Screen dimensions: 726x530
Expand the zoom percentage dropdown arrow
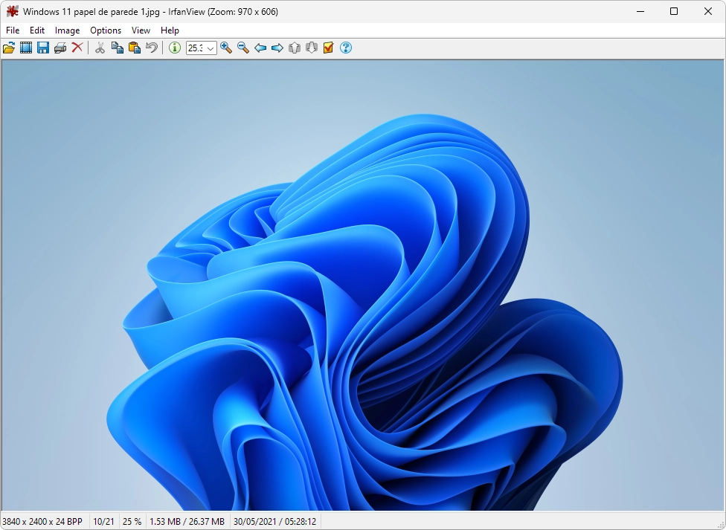click(211, 48)
